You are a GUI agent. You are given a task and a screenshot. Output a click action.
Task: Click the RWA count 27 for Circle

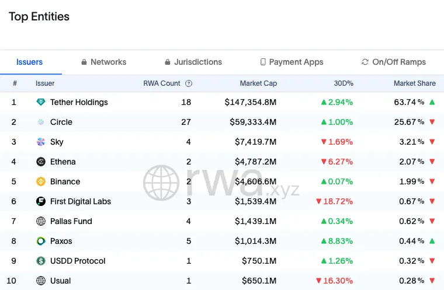[x=186, y=122]
